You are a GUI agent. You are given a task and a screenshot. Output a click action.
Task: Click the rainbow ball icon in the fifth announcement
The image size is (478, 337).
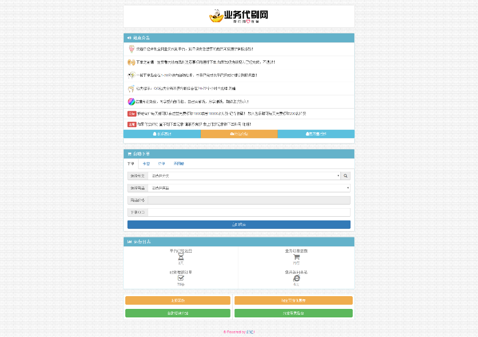(131, 102)
